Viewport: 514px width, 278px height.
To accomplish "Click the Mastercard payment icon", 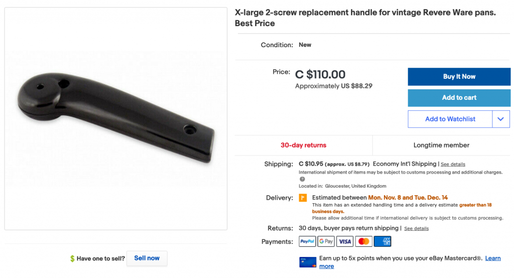I will pyautogui.click(x=363, y=241).
